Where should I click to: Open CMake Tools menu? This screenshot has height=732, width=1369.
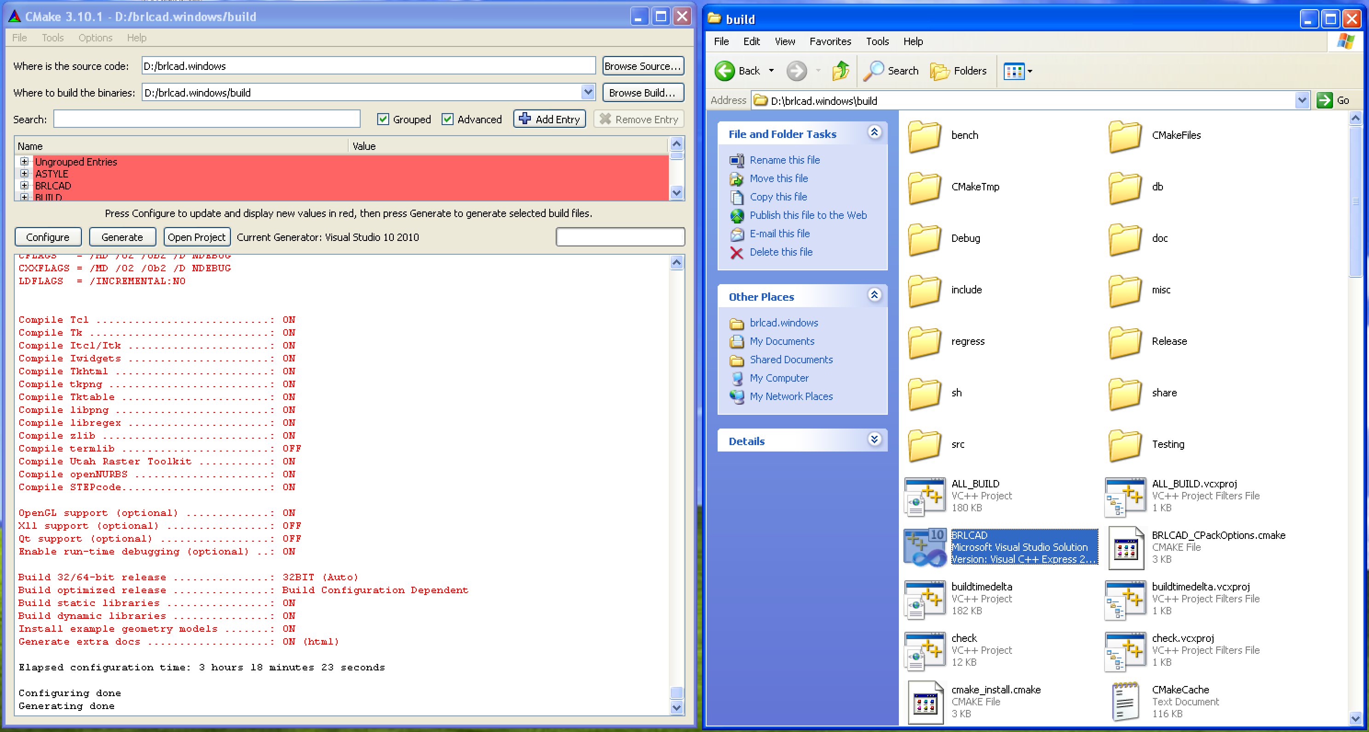[52, 38]
